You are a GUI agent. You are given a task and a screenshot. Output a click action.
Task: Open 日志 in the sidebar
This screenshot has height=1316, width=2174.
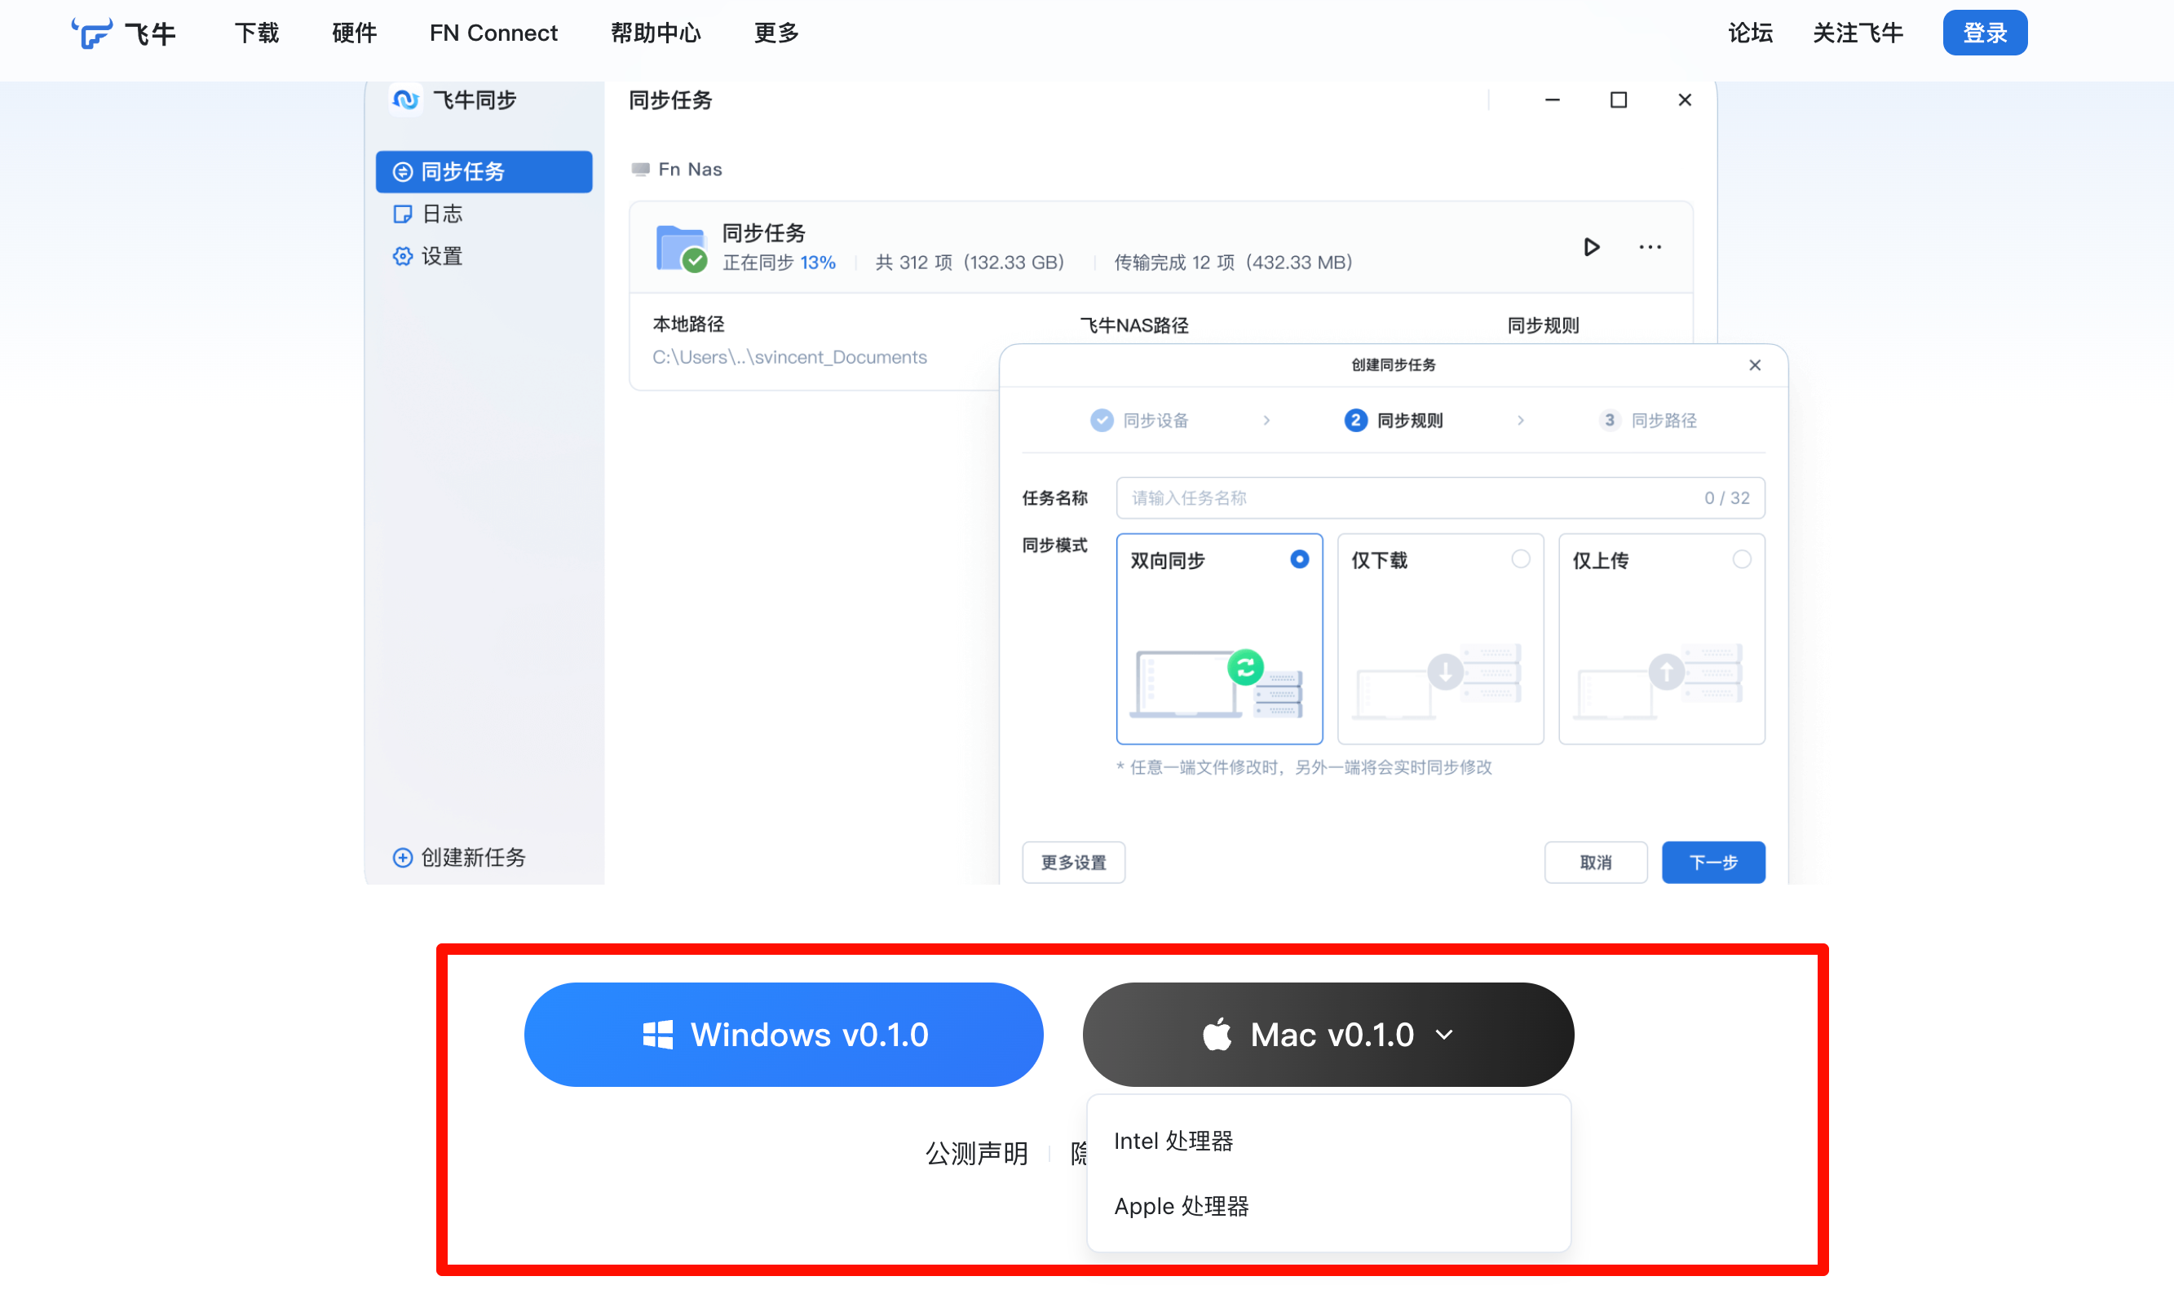tap(428, 214)
